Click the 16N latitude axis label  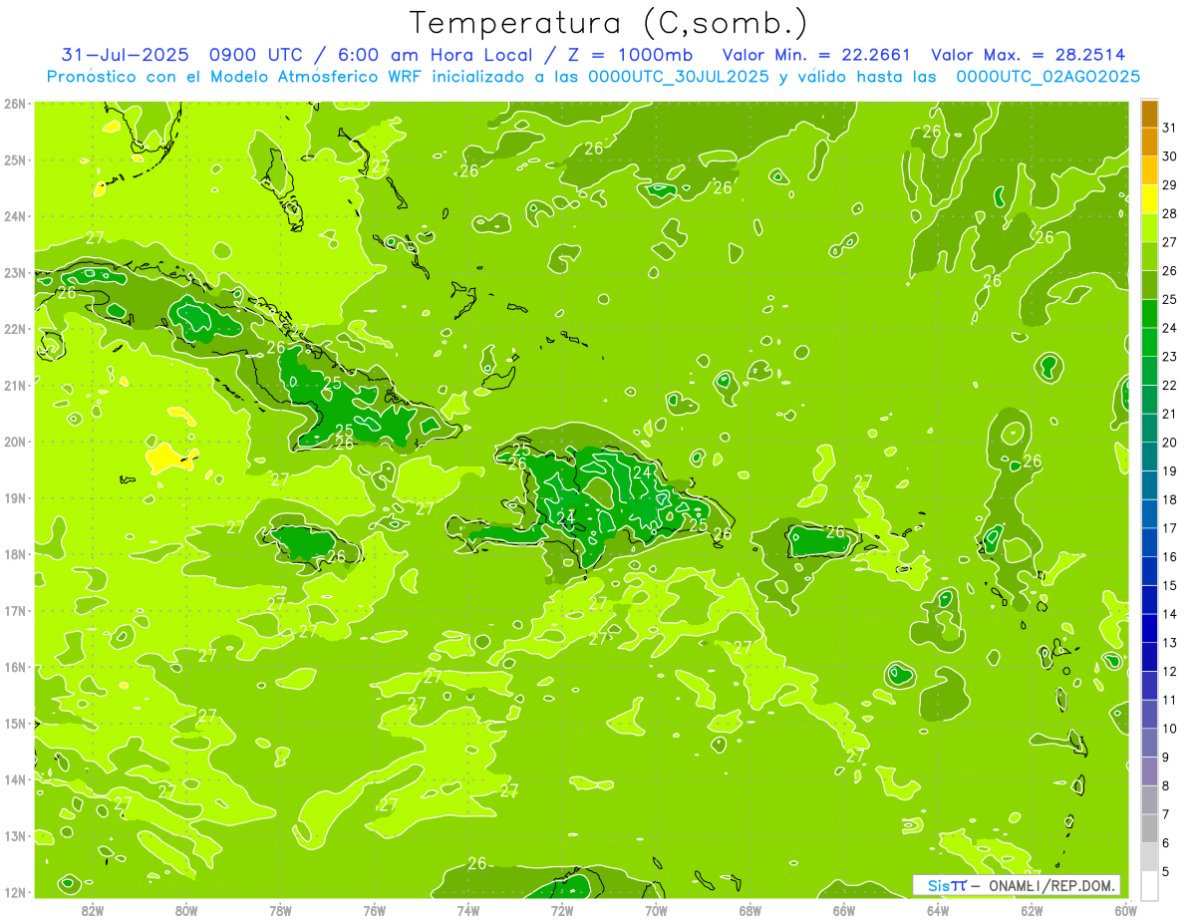15,667
